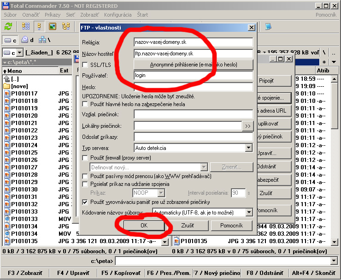The height and width of the screenshot is (280, 341).
Task: Uncheck the directory cache checkbox
Action: (85, 202)
